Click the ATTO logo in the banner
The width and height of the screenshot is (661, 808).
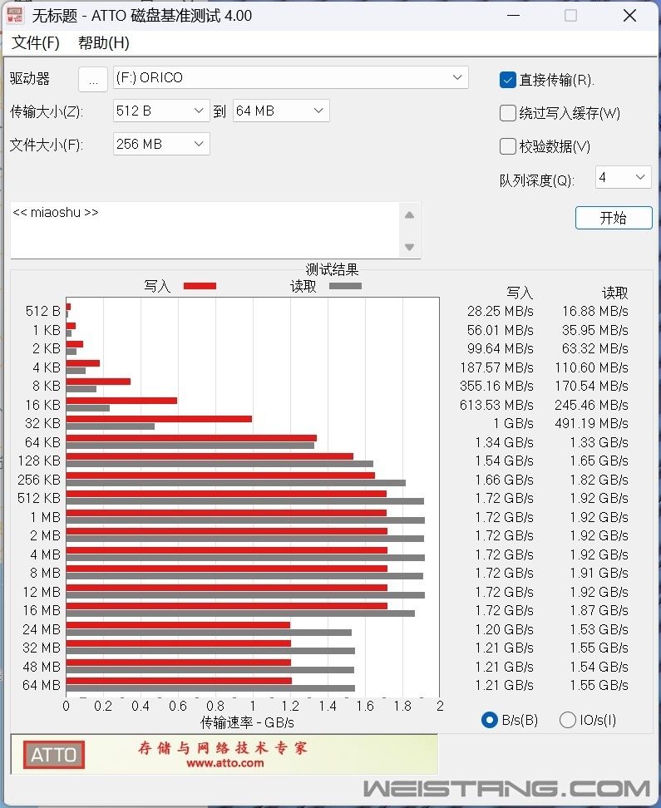click(55, 755)
